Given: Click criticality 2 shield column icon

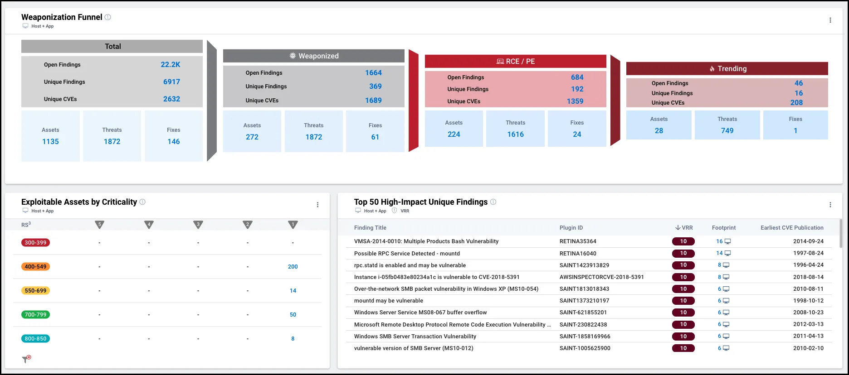Looking at the screenshot, I should 248,225.
